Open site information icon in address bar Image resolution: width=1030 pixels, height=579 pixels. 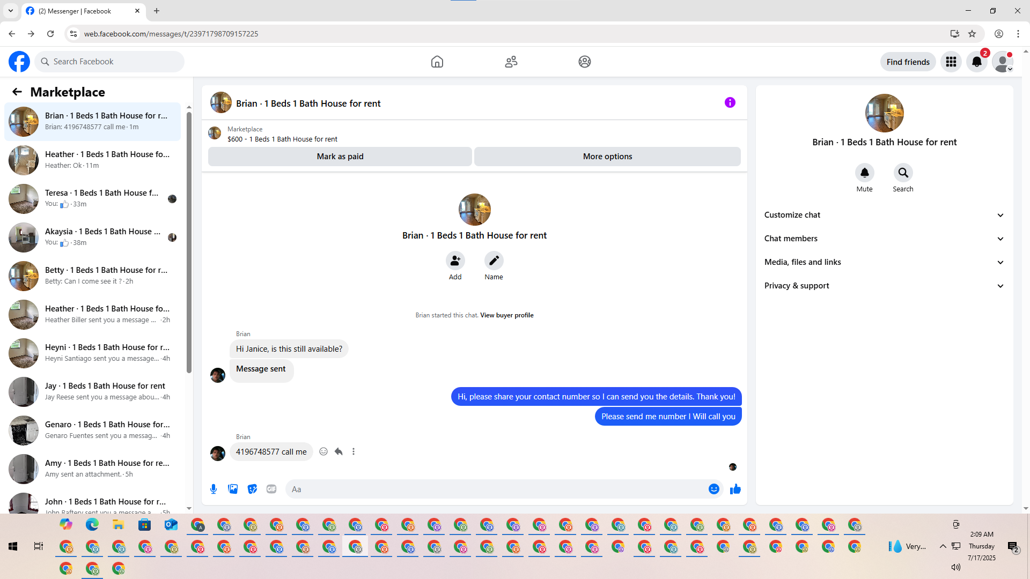73,34
